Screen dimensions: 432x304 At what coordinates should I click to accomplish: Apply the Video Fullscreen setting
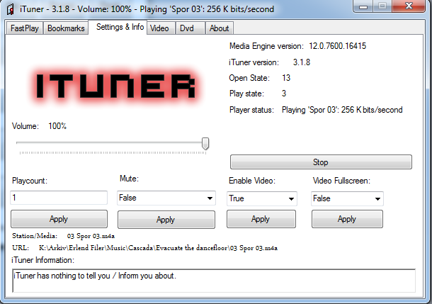[x=347, y=219]
